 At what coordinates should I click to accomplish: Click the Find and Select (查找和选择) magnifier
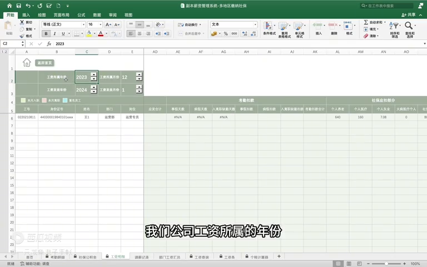409,27
